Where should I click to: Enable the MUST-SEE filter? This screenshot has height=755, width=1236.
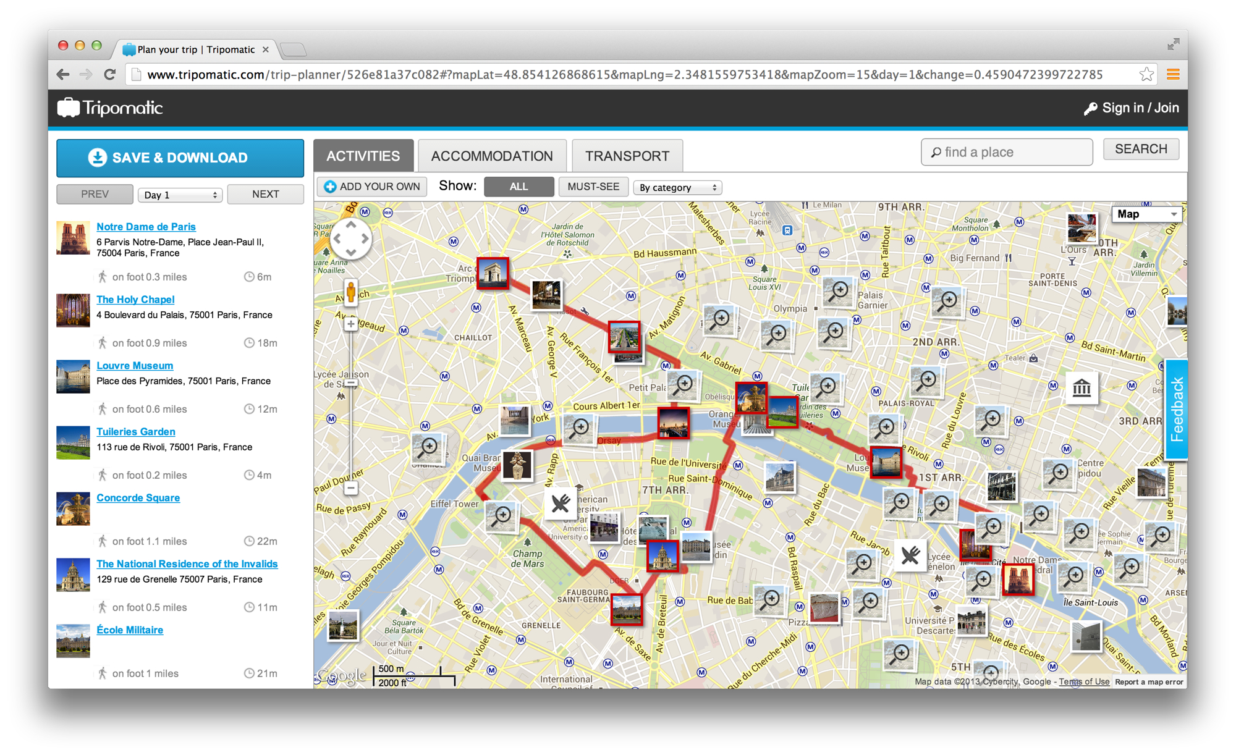[593, 187]
